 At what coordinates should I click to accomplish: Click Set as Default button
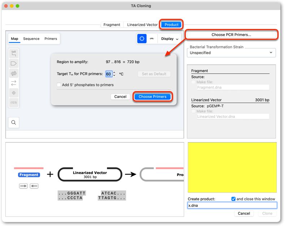[154, 74]
